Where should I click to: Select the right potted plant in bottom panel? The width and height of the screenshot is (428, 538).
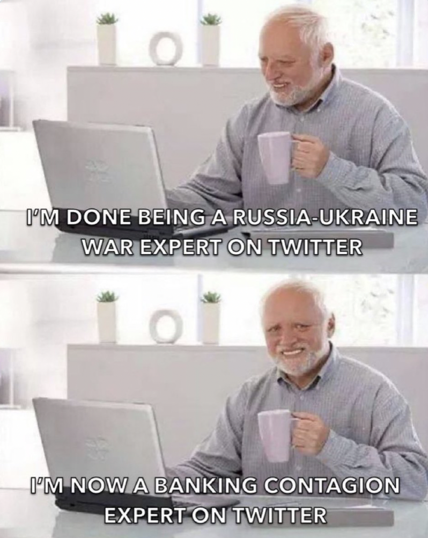coord(210,317)
